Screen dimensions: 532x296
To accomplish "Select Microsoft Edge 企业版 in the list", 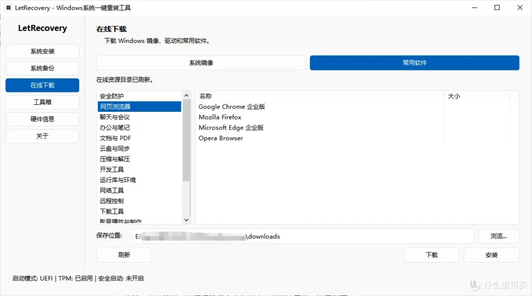I will tap(231, 128).
